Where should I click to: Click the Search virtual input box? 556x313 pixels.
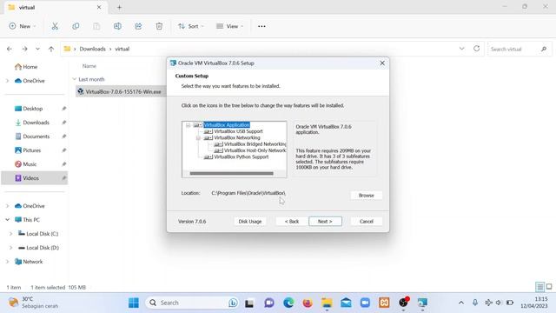(520, 49)
